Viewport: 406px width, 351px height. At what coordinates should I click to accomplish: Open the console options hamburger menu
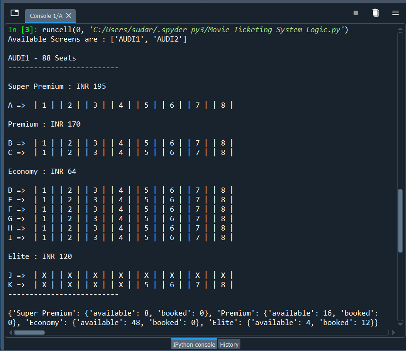tap(396, 13)
